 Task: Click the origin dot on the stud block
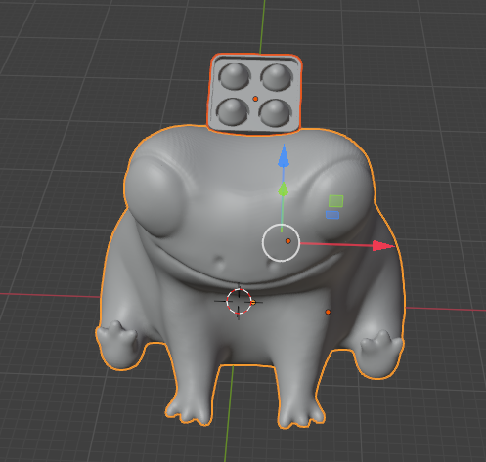point(255,99)
